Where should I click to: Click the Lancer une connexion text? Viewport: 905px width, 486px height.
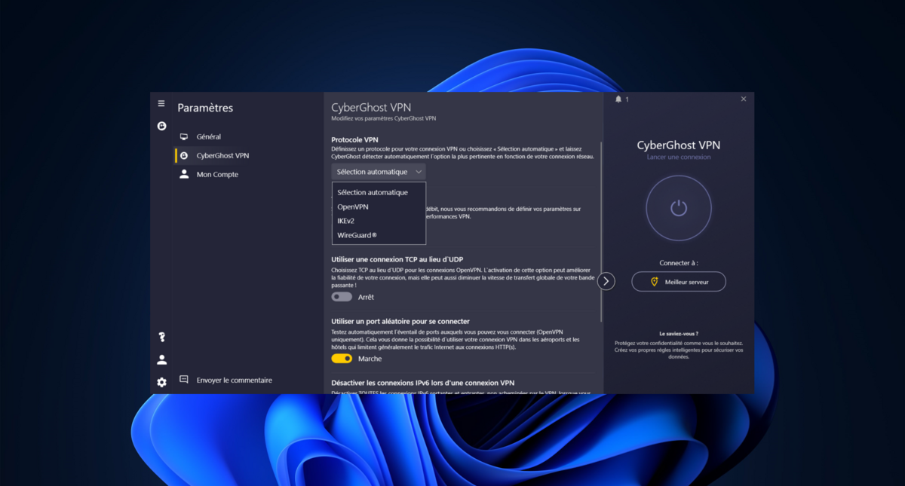click(679, 157)
